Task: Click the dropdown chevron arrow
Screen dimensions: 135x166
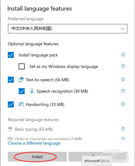Action: (x=123, y=29)
